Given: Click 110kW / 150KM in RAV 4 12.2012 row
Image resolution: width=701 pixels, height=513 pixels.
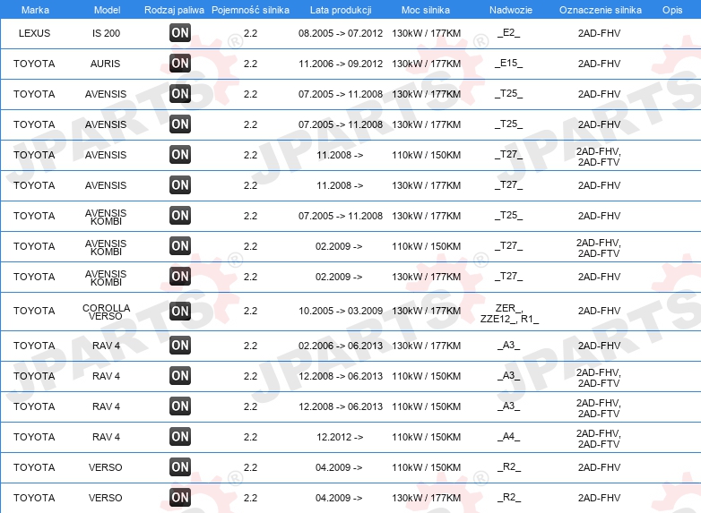Looking at the screenshot, I should click(x=426, y=437).
